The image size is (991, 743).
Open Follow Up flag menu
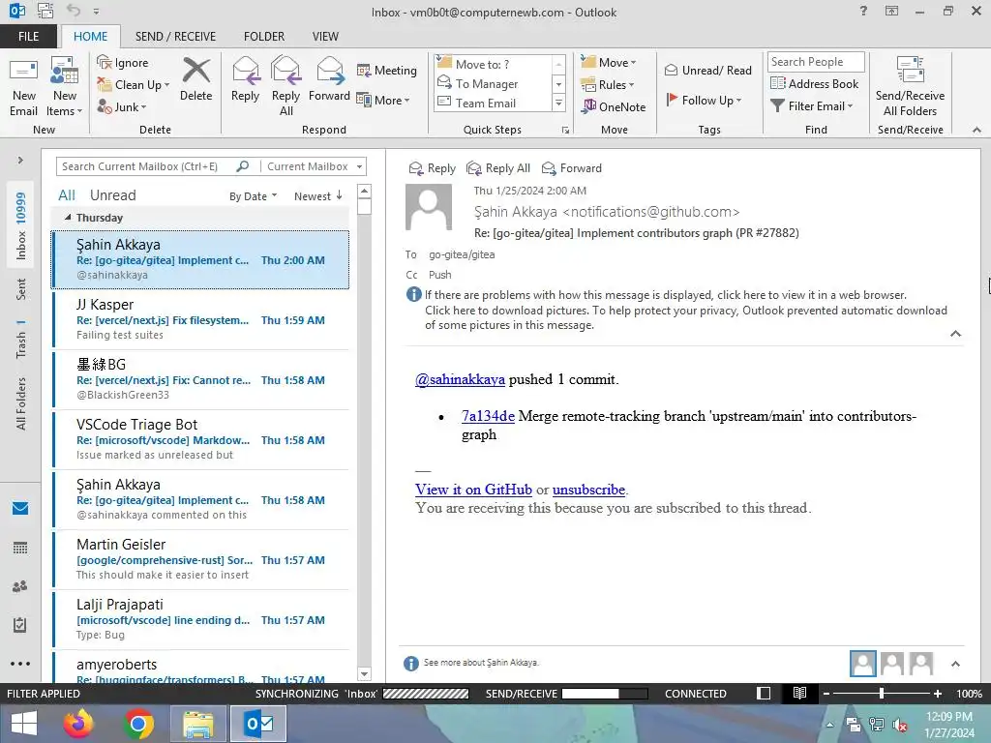click(x=705, y=100)
